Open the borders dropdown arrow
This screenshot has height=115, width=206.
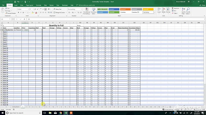click(x=29, y=13)
